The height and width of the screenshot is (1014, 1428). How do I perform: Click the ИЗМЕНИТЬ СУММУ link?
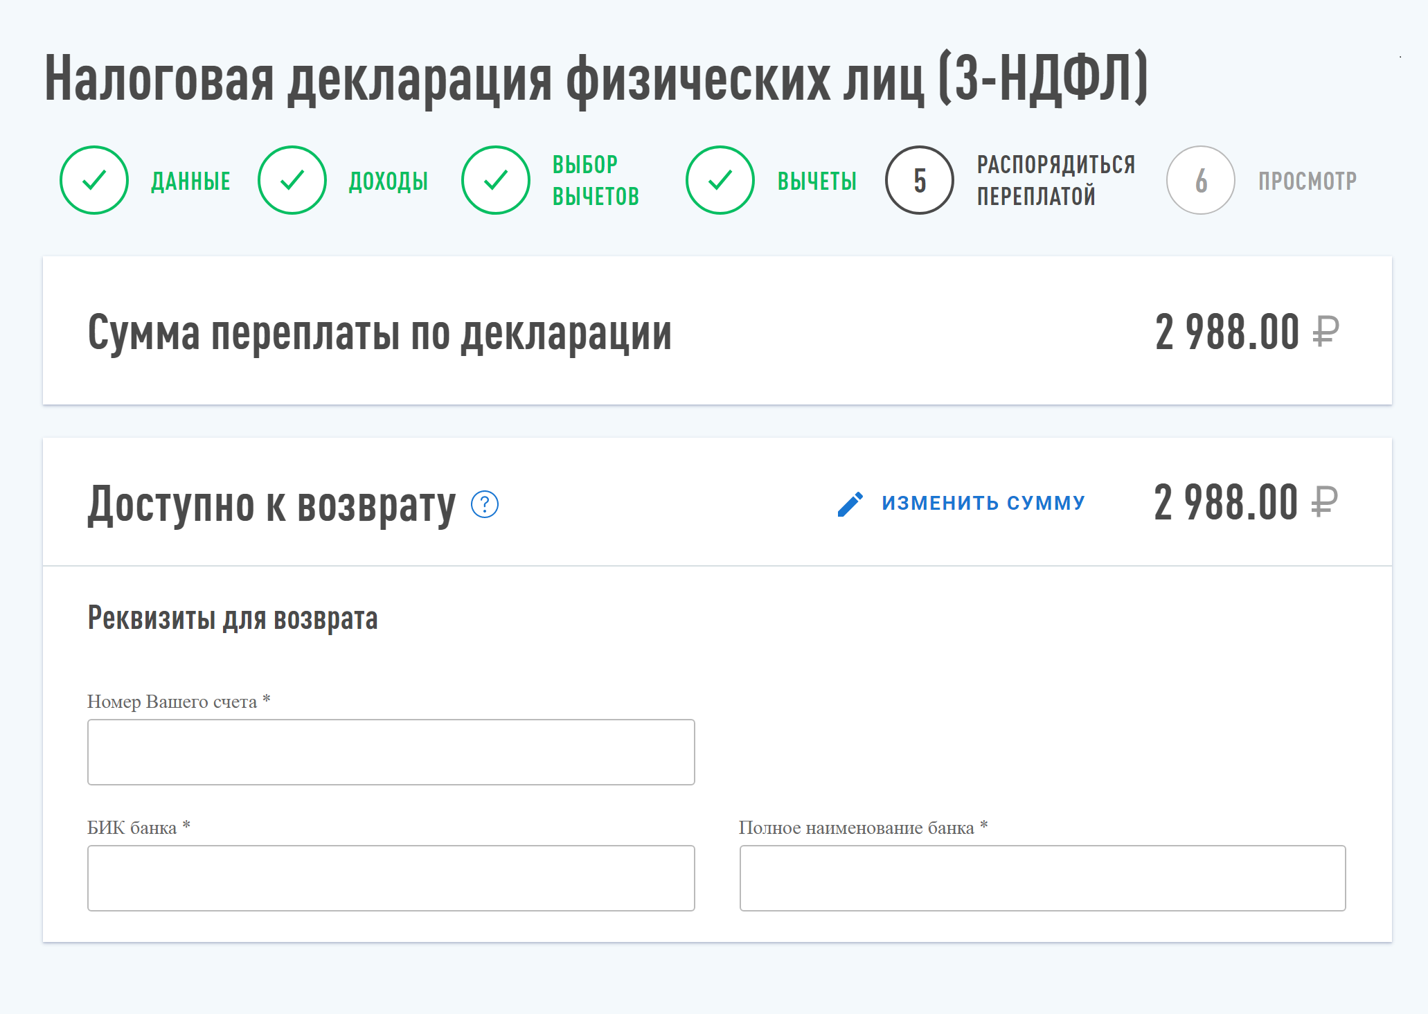click(983, 503)
